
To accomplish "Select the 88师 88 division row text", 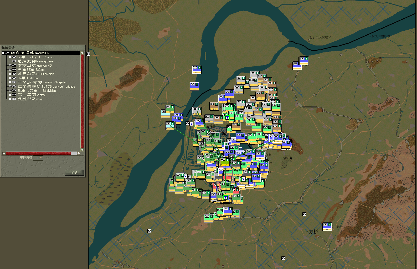I will (37, 91).
